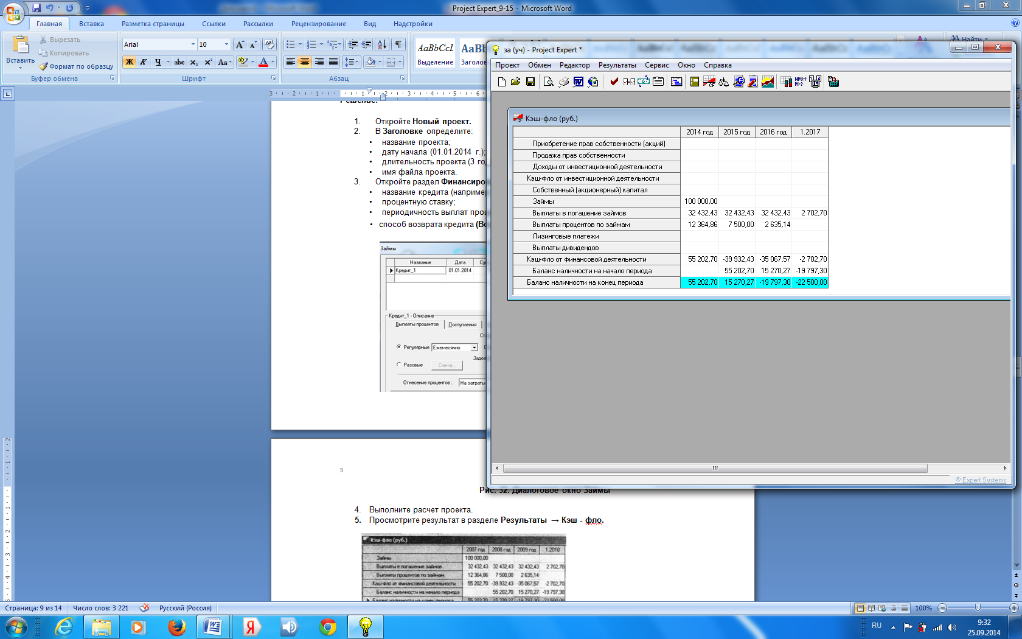The image size is (1022, 639).
Task: Open Chrome from the Windows taskbar
Action: point(328,627)
